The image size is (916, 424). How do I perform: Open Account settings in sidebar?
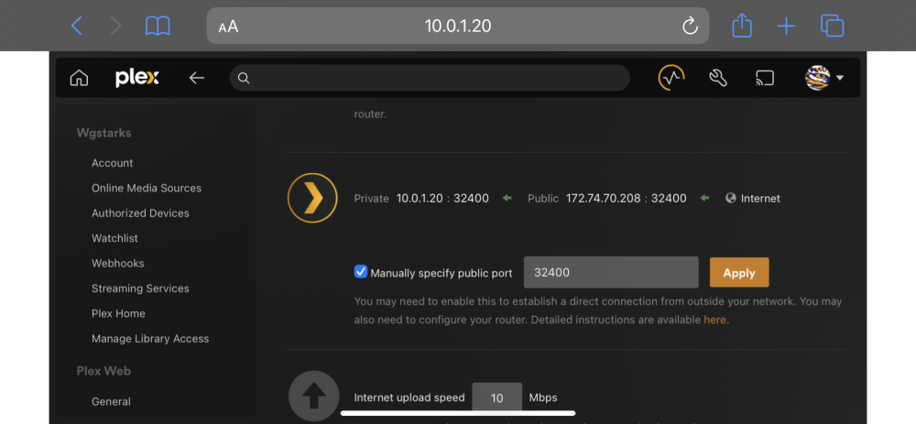point(112,163)
